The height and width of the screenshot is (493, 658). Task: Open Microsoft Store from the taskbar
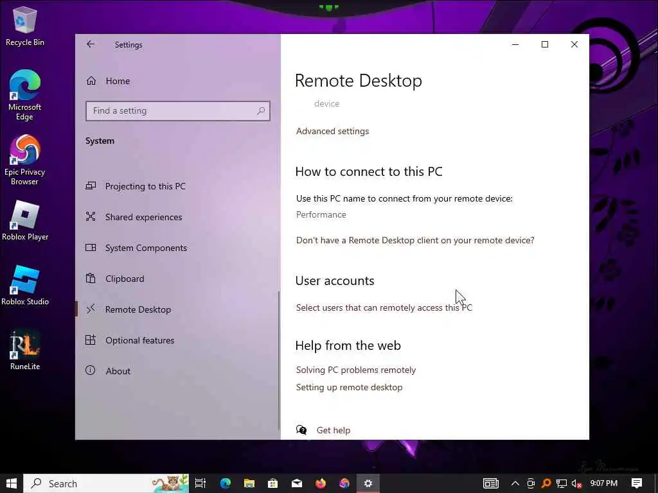(272, 483)
